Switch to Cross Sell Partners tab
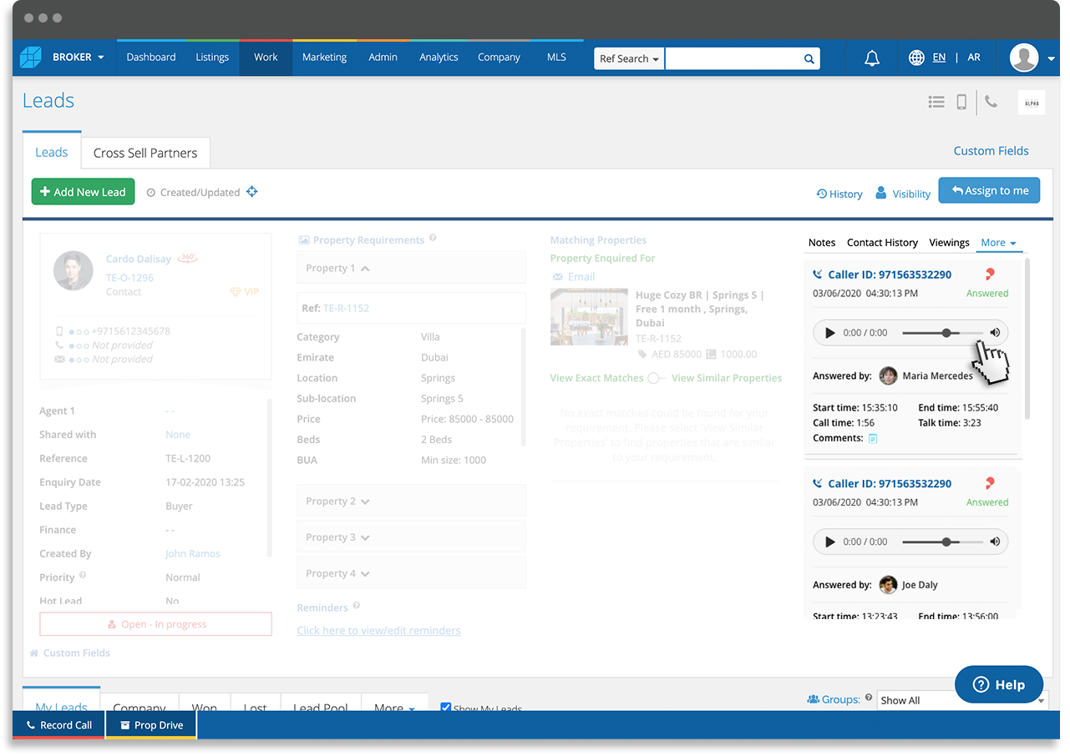Screen dimensions: 1070x756 (x=145, y=153)
